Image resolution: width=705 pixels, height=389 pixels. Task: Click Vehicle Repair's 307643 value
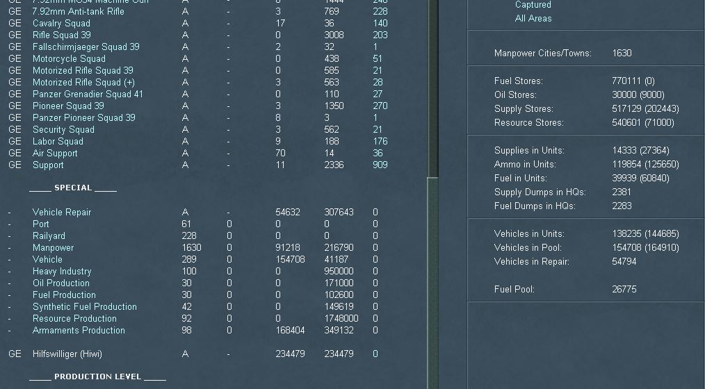point(339,212)
